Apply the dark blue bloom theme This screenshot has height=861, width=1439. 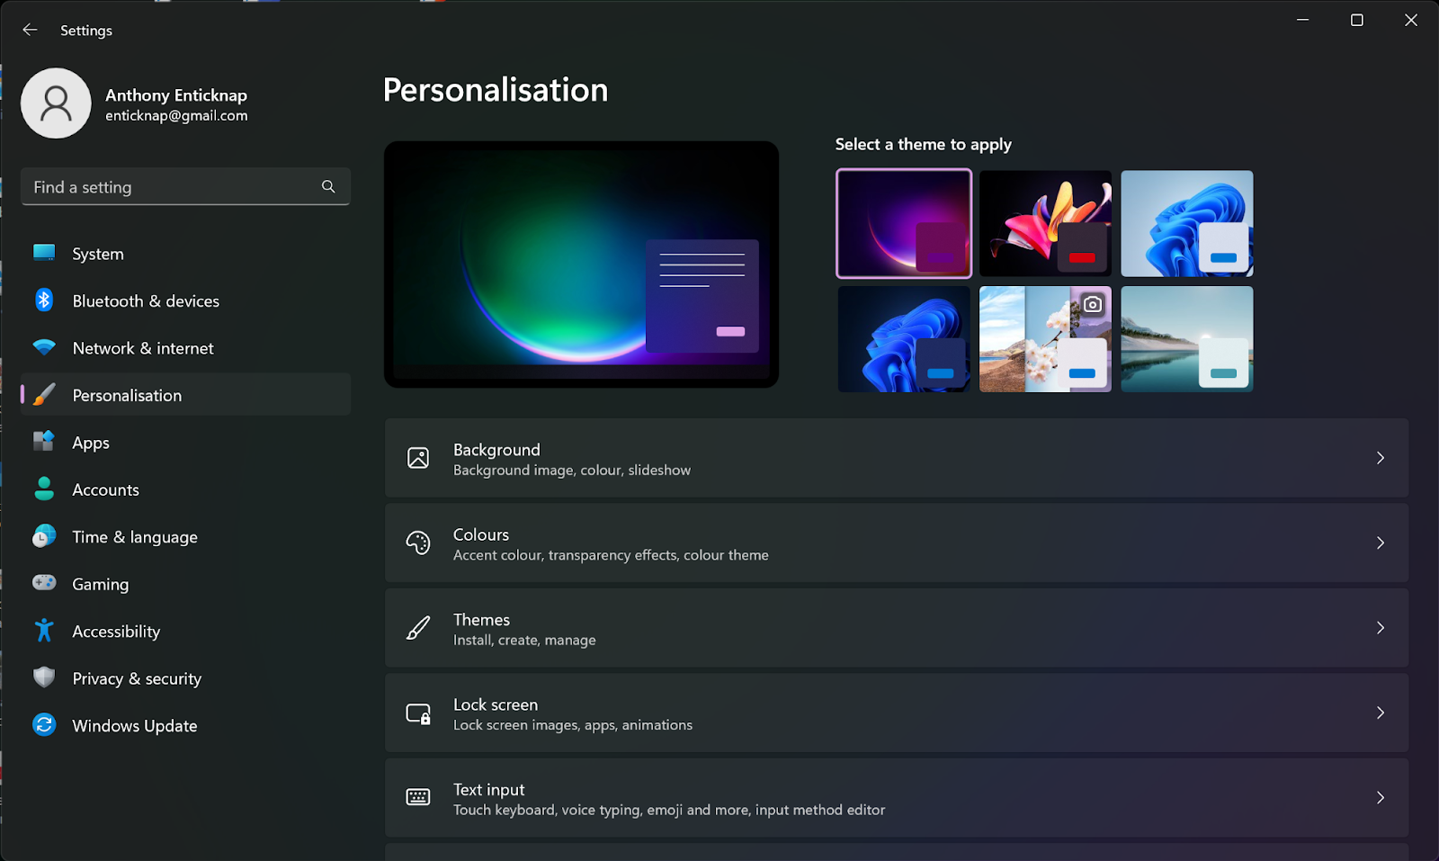click(904, 339)
